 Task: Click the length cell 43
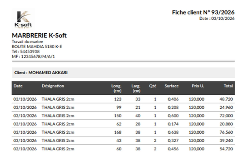point(119,141)
